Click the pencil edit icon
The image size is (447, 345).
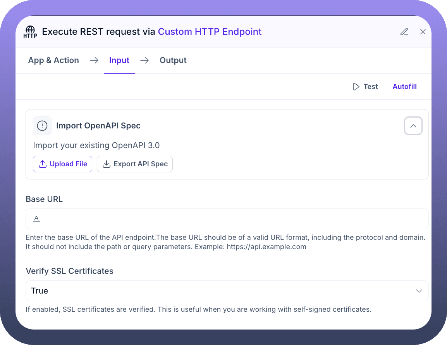404,32
